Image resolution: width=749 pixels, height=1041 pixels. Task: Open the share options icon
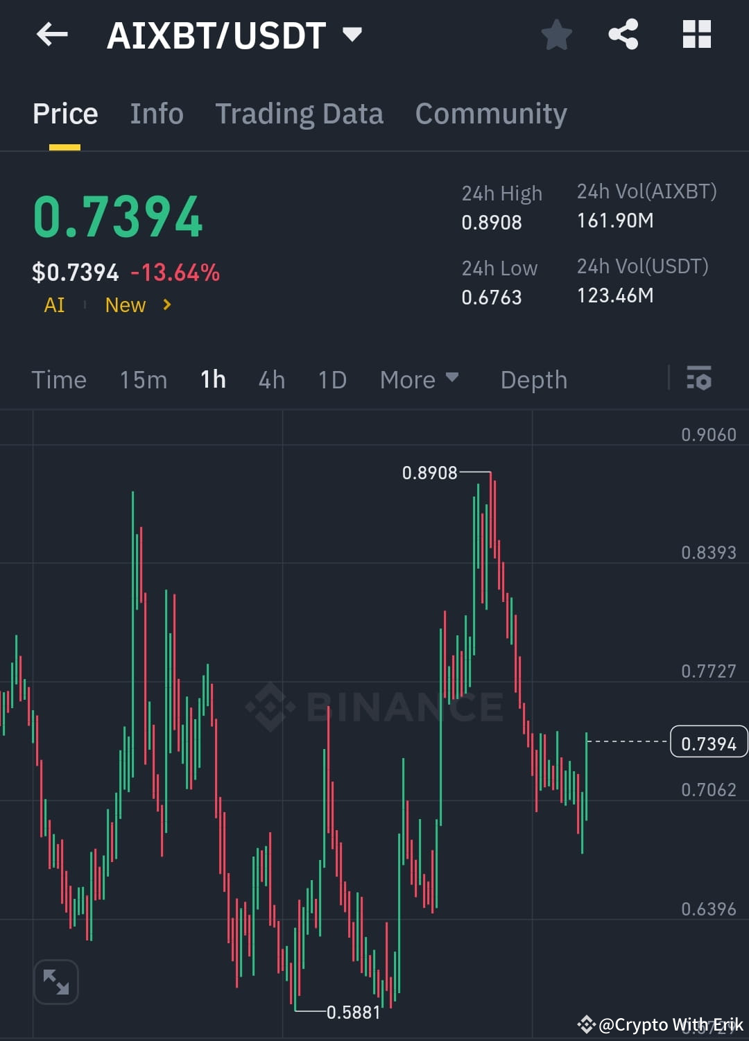(x=623, y=34)
